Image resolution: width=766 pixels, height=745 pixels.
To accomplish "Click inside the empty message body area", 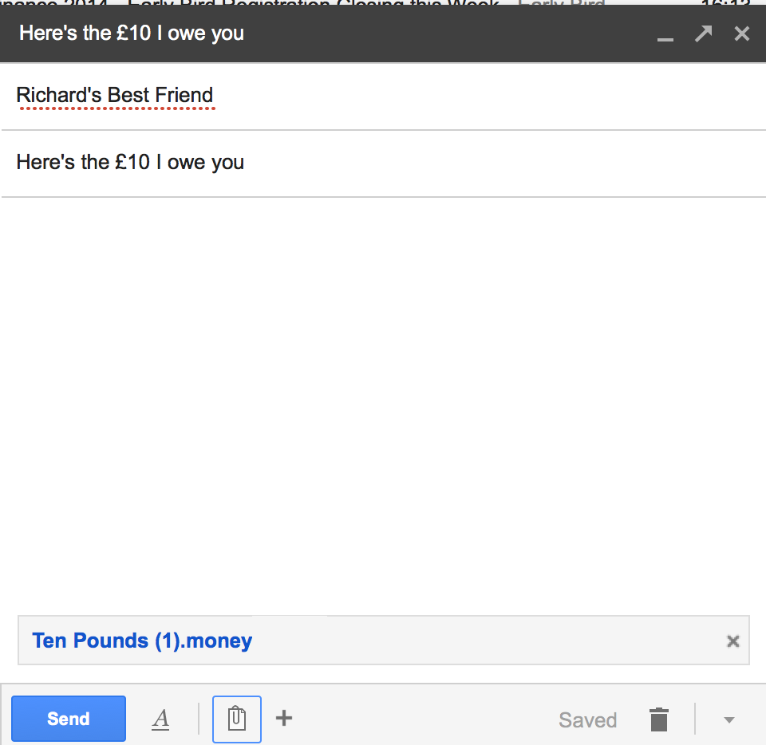I will point(383,399).
